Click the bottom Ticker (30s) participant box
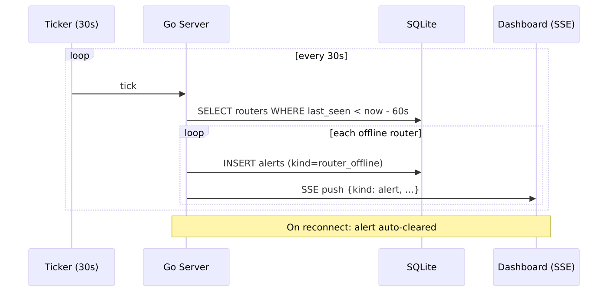Viewport: 608px width, 292px height. click(x=72, y=267)
